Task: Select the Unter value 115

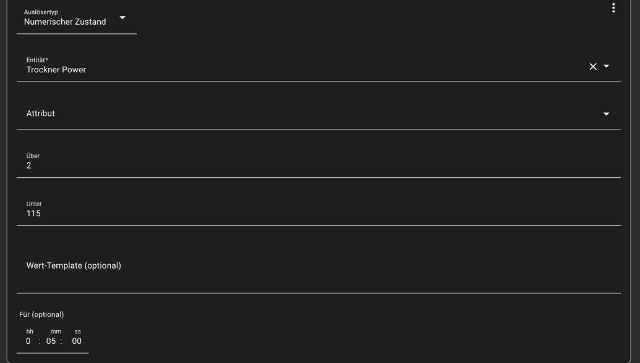Action: 33,214
